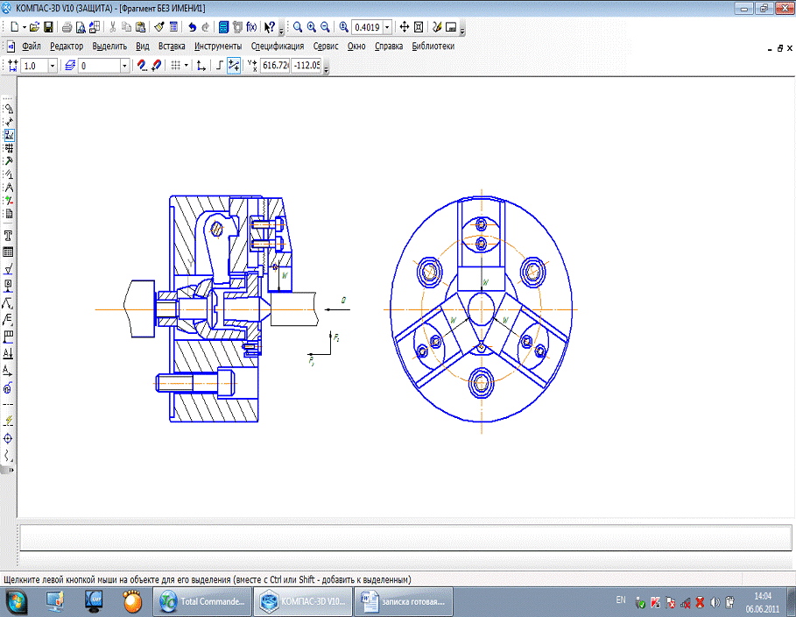
Task: Undo the last action
Action: point(192,27)
